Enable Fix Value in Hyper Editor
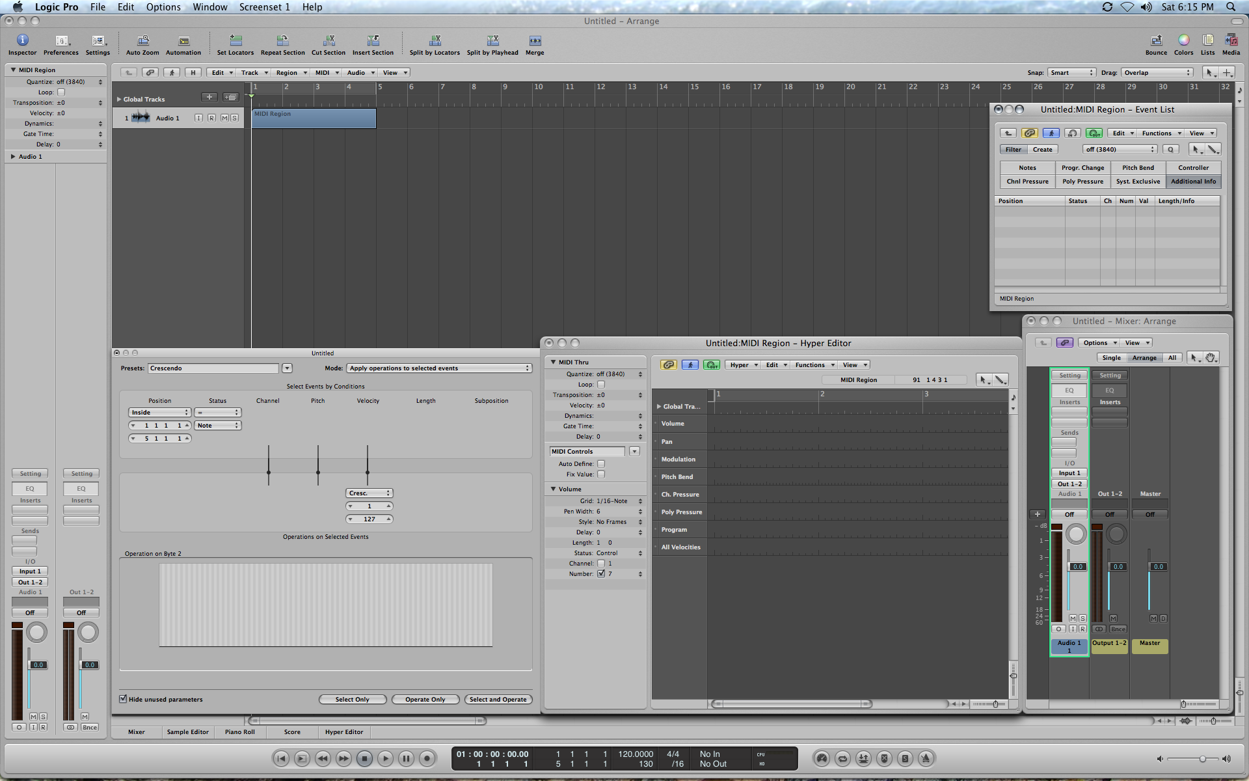The image size is (1249, 781). point(601,474)
